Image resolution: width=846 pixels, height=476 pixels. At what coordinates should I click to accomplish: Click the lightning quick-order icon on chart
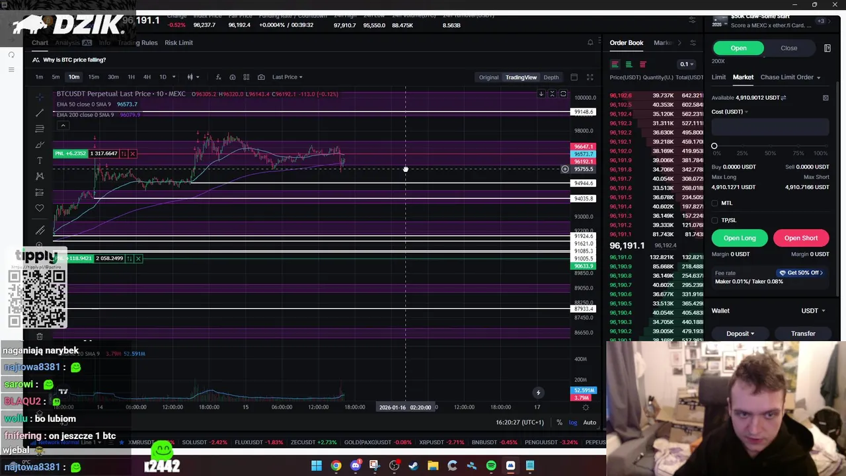coord(538,393)
